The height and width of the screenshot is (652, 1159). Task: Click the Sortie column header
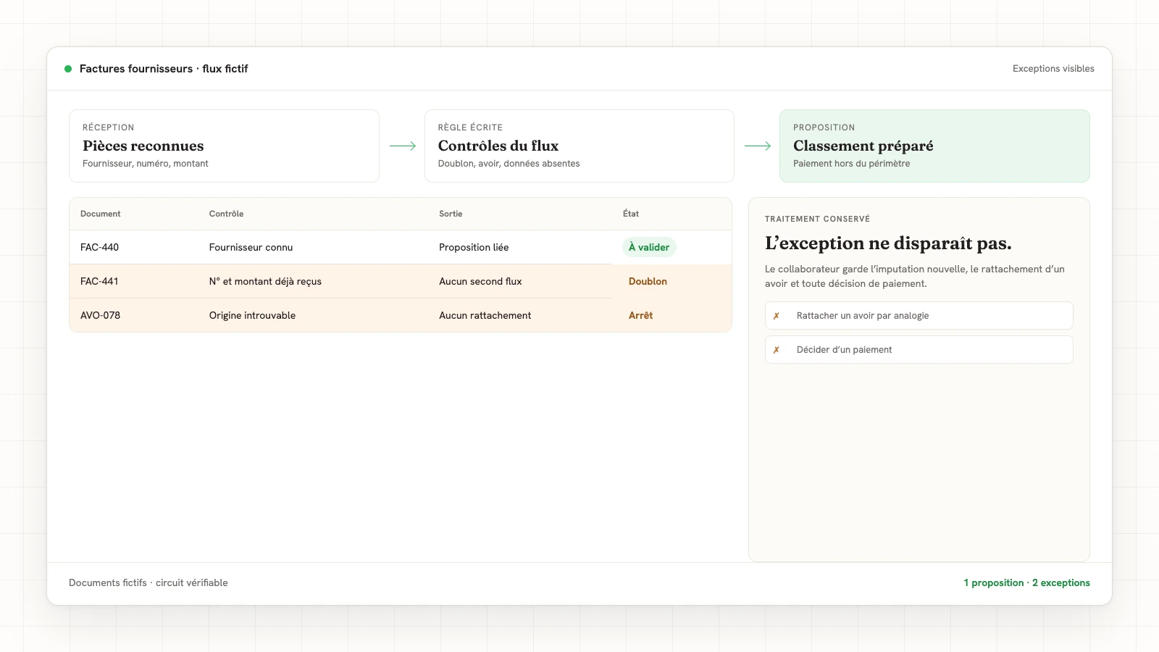pyautogui.click(x=451, y=214)
